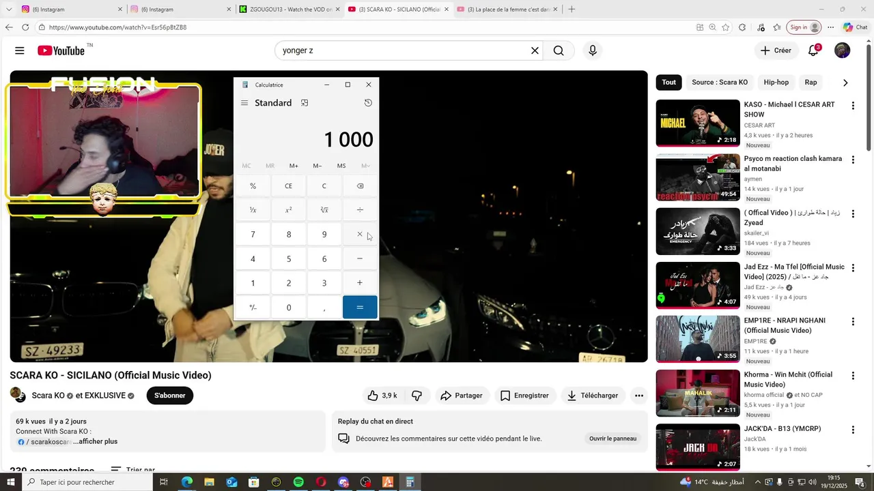Click the number 7 key in Calculator
The width and height of the screenshot is (874, 491).
coord(253,235)
